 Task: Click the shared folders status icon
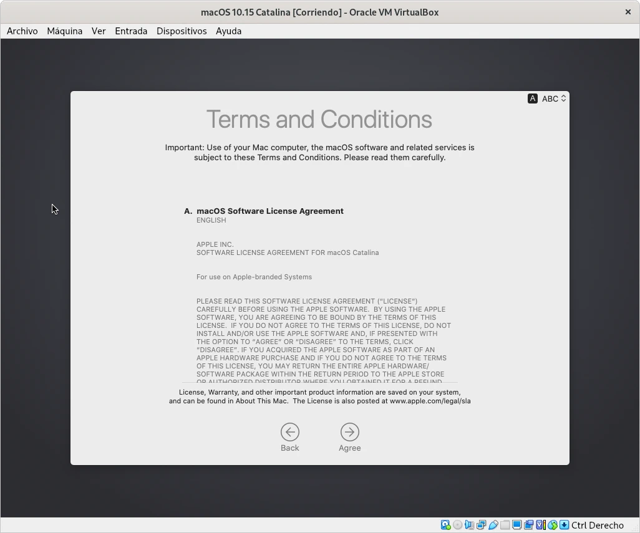505,525
